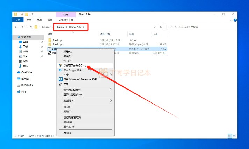Select the Block command script file icon
This screenshot has height=149, width=249.
click(x=50, y=49)
